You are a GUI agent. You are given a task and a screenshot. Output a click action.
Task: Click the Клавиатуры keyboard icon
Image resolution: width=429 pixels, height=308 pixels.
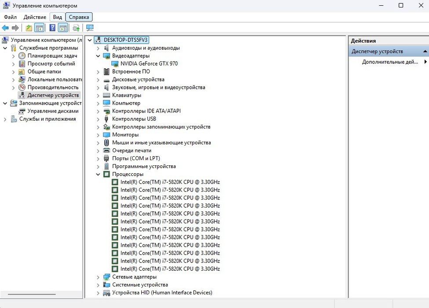click(x=106, y=95)
